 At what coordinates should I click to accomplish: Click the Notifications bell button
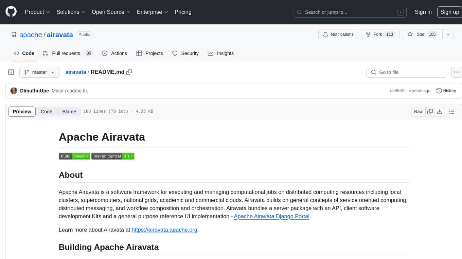click(338, 35)
